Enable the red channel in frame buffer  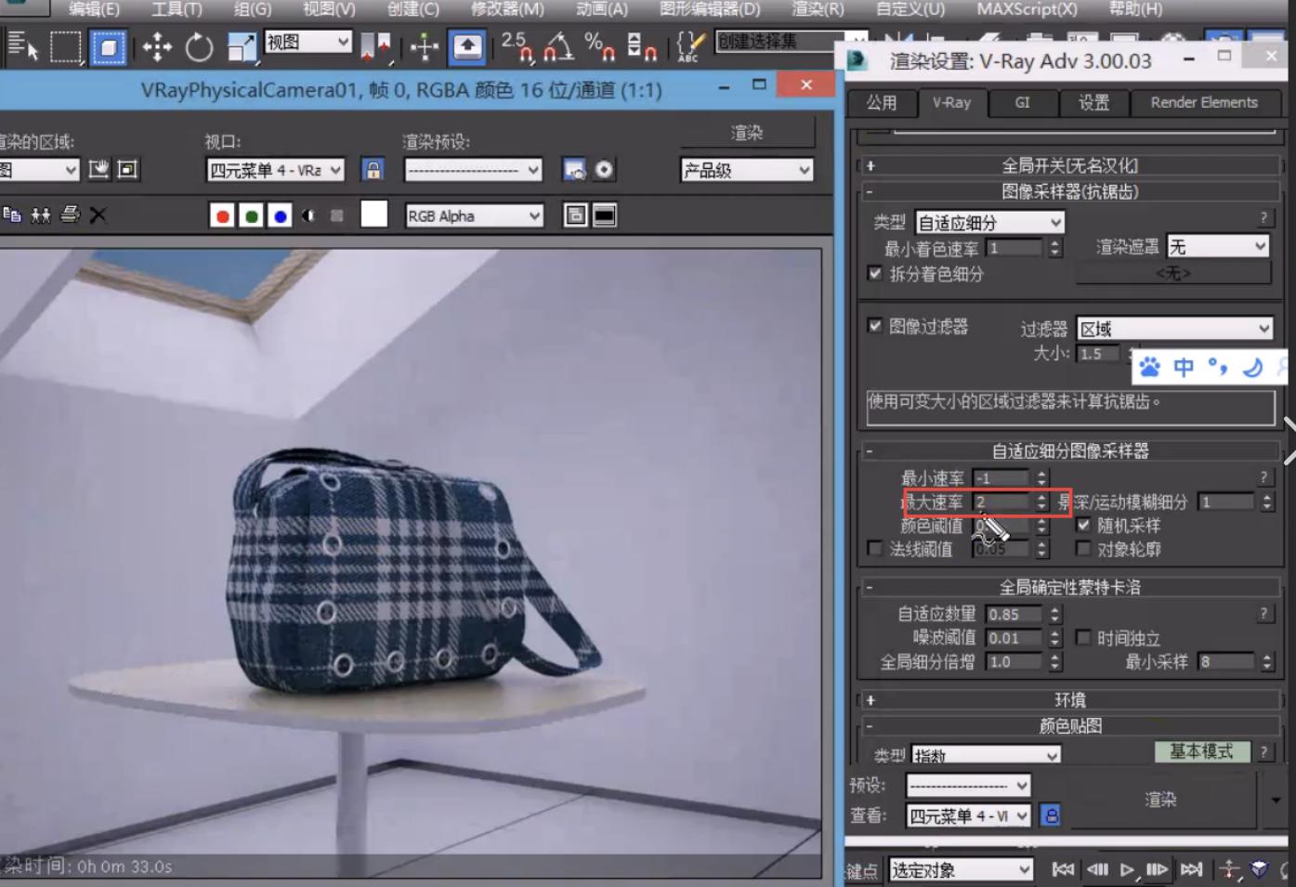point(222,216)
